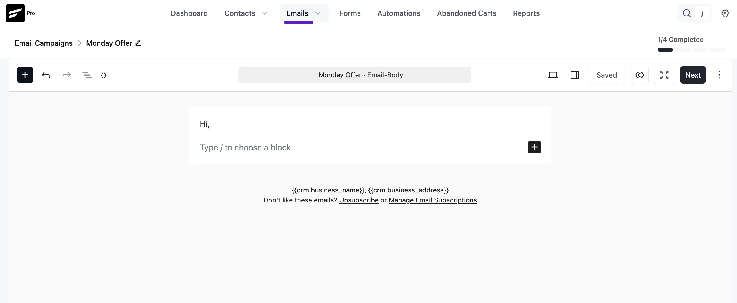The width and height of the screenshot is (737, 303).
Task: Open settings gear in top right
Action: pyautogui.click(x=725, y=13)
